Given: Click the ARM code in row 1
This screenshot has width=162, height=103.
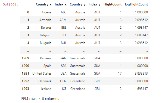Looking at the screenshot, I should (x=63, y=20).
